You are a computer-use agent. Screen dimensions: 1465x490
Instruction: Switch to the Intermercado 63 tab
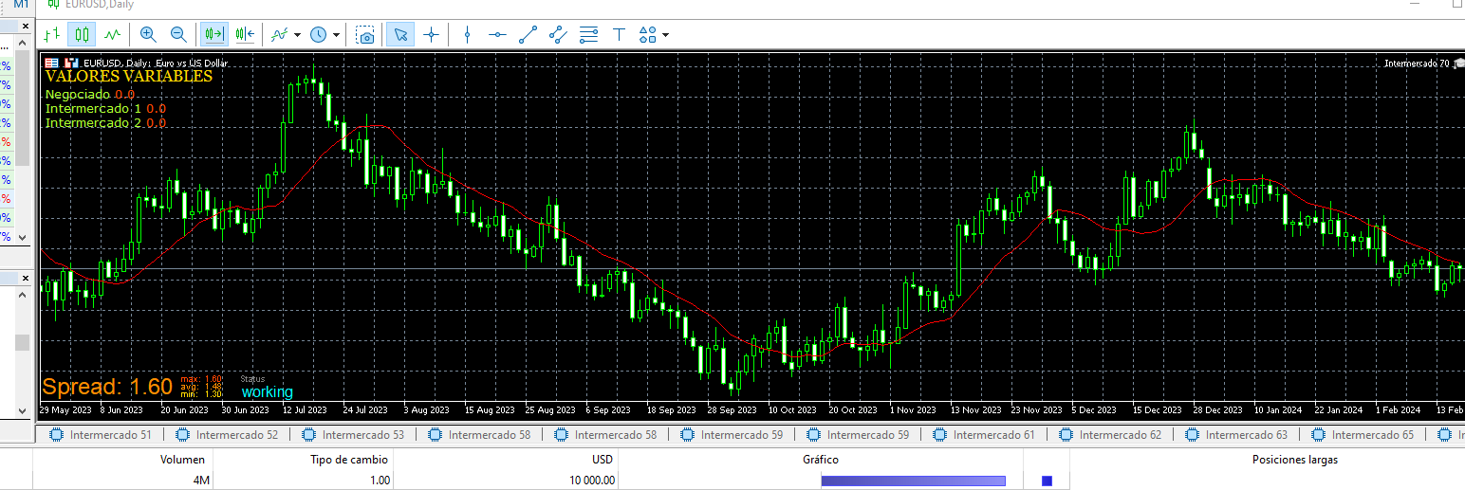click(x=1236, y=435)
